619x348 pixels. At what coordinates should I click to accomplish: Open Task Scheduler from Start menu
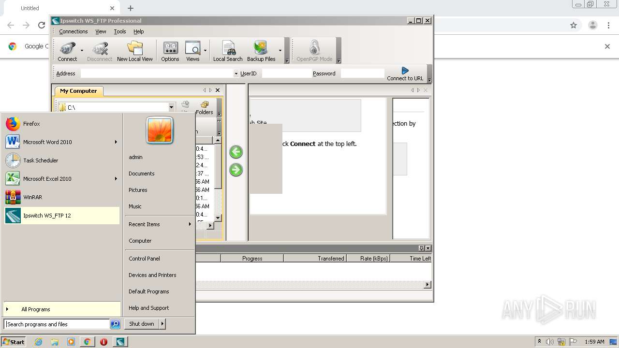[x=62, y=160]
